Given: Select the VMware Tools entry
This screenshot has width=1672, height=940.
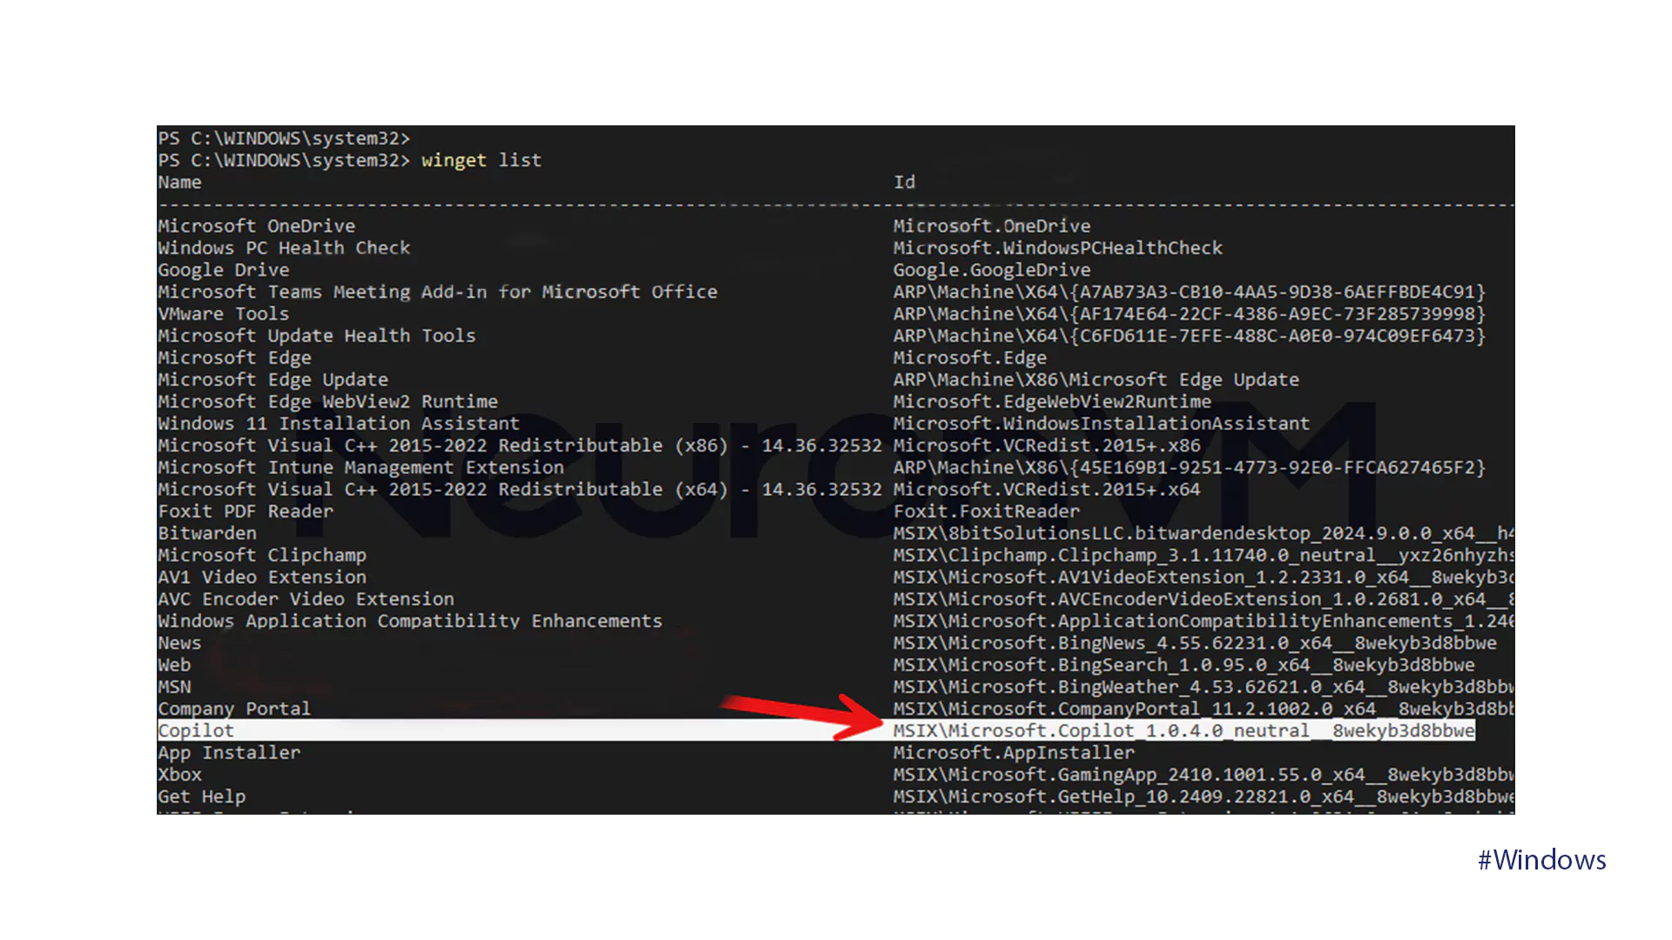Looking at the screenshot, I should pos(223,314).
